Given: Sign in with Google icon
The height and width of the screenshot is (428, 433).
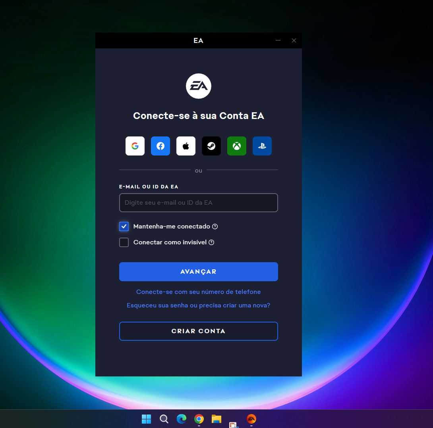Looking at the screenshot, I should tap(135, 146).
